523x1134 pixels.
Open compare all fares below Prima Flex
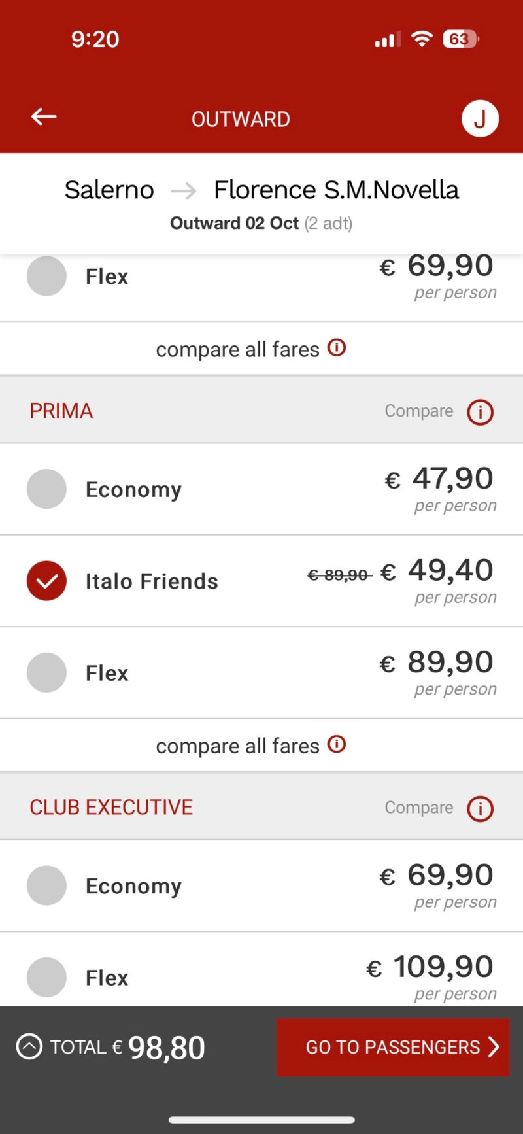[x=237, y=746]
